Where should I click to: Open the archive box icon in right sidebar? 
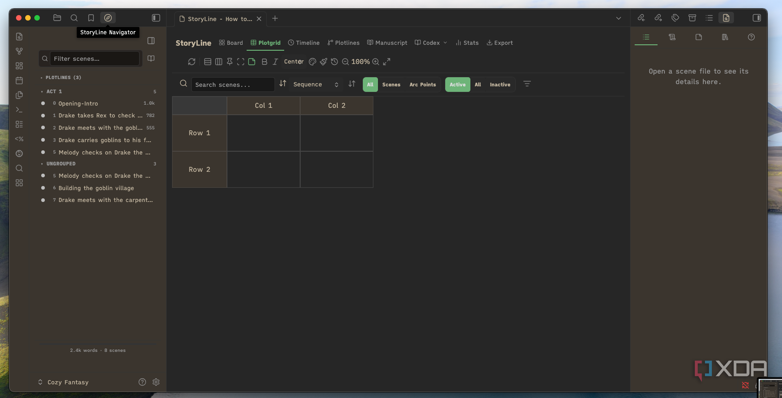tap(692, 18)
